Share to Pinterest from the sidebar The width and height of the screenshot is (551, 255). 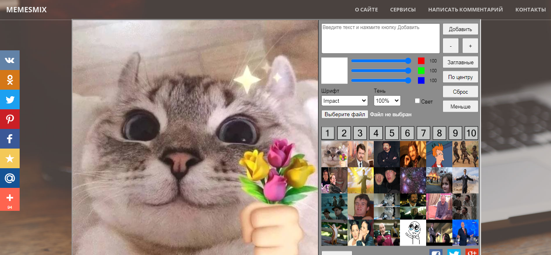10,120
